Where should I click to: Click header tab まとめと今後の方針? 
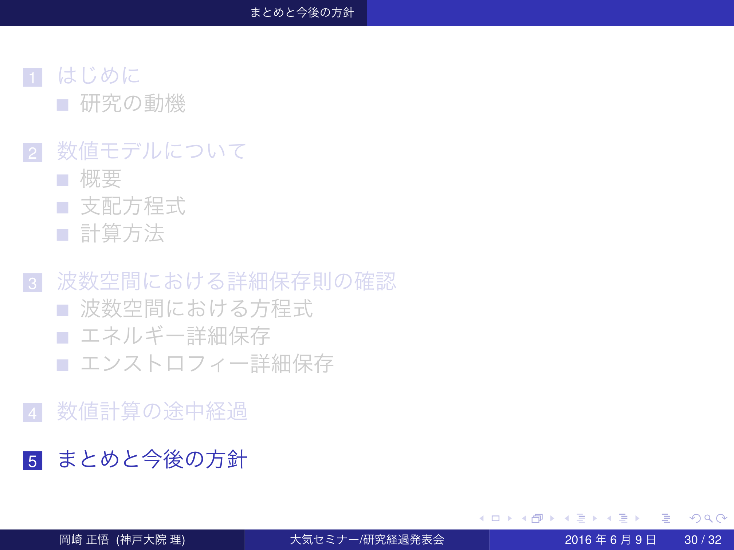(302, 13)
